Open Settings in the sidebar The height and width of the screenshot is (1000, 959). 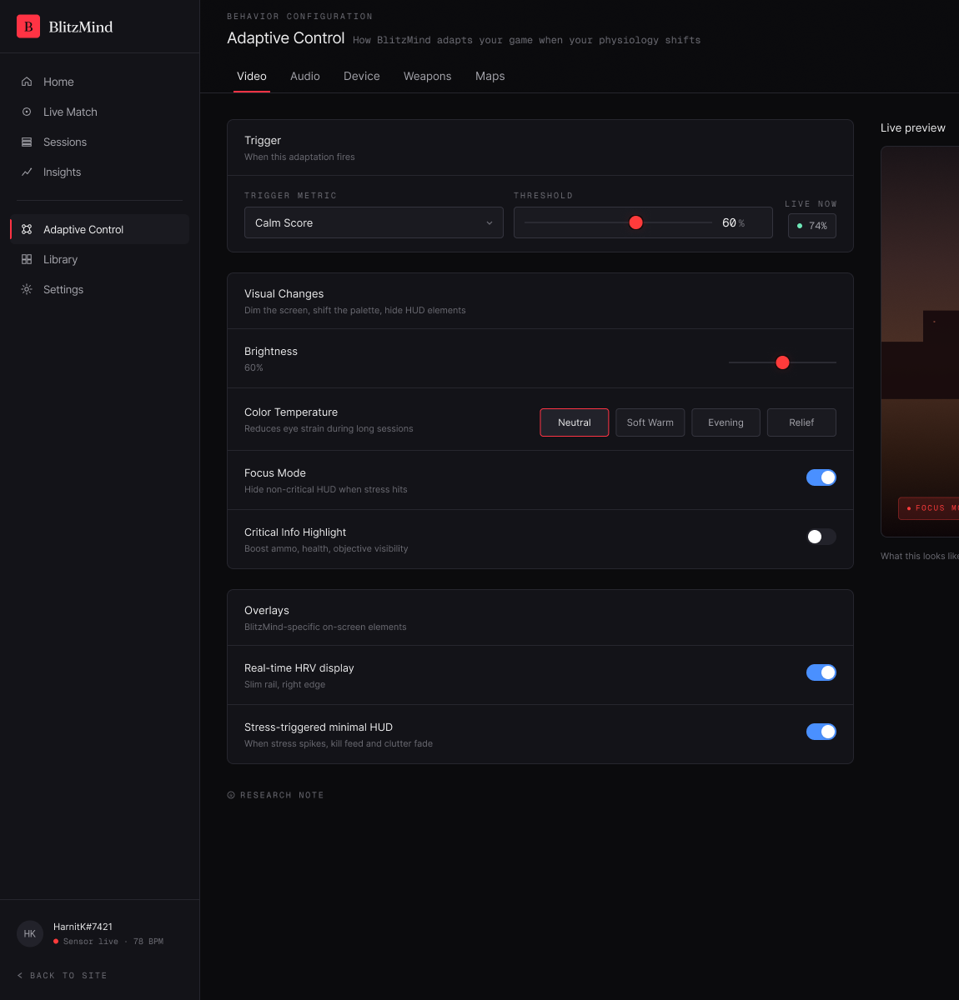[100, 289]
